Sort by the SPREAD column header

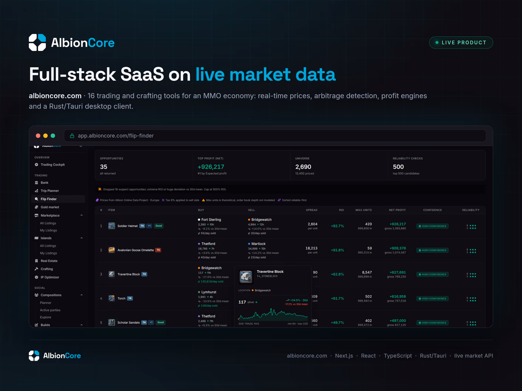click(x=312, y=210)
